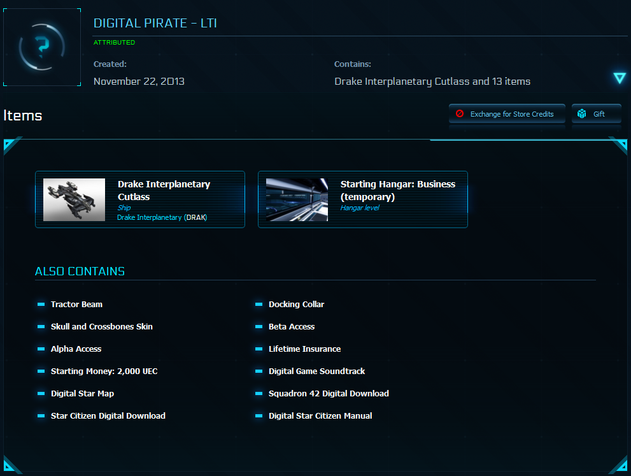Click Digital Game Soundtrack entry
This screenshot has height=476, width=631.
pyautogui.click(x=316, y=371)
